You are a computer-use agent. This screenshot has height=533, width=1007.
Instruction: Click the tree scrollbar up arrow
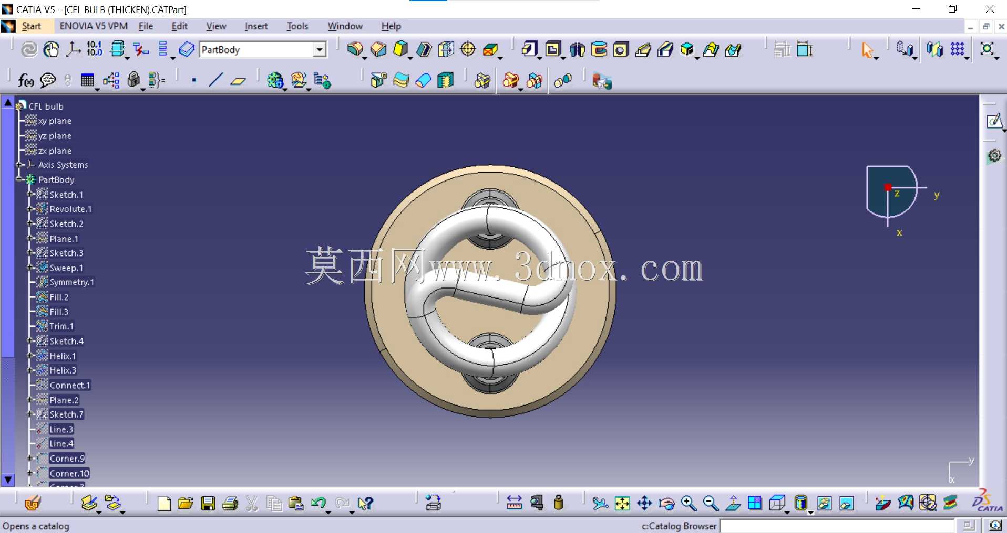pyautogui.click(x=8, y=102)
